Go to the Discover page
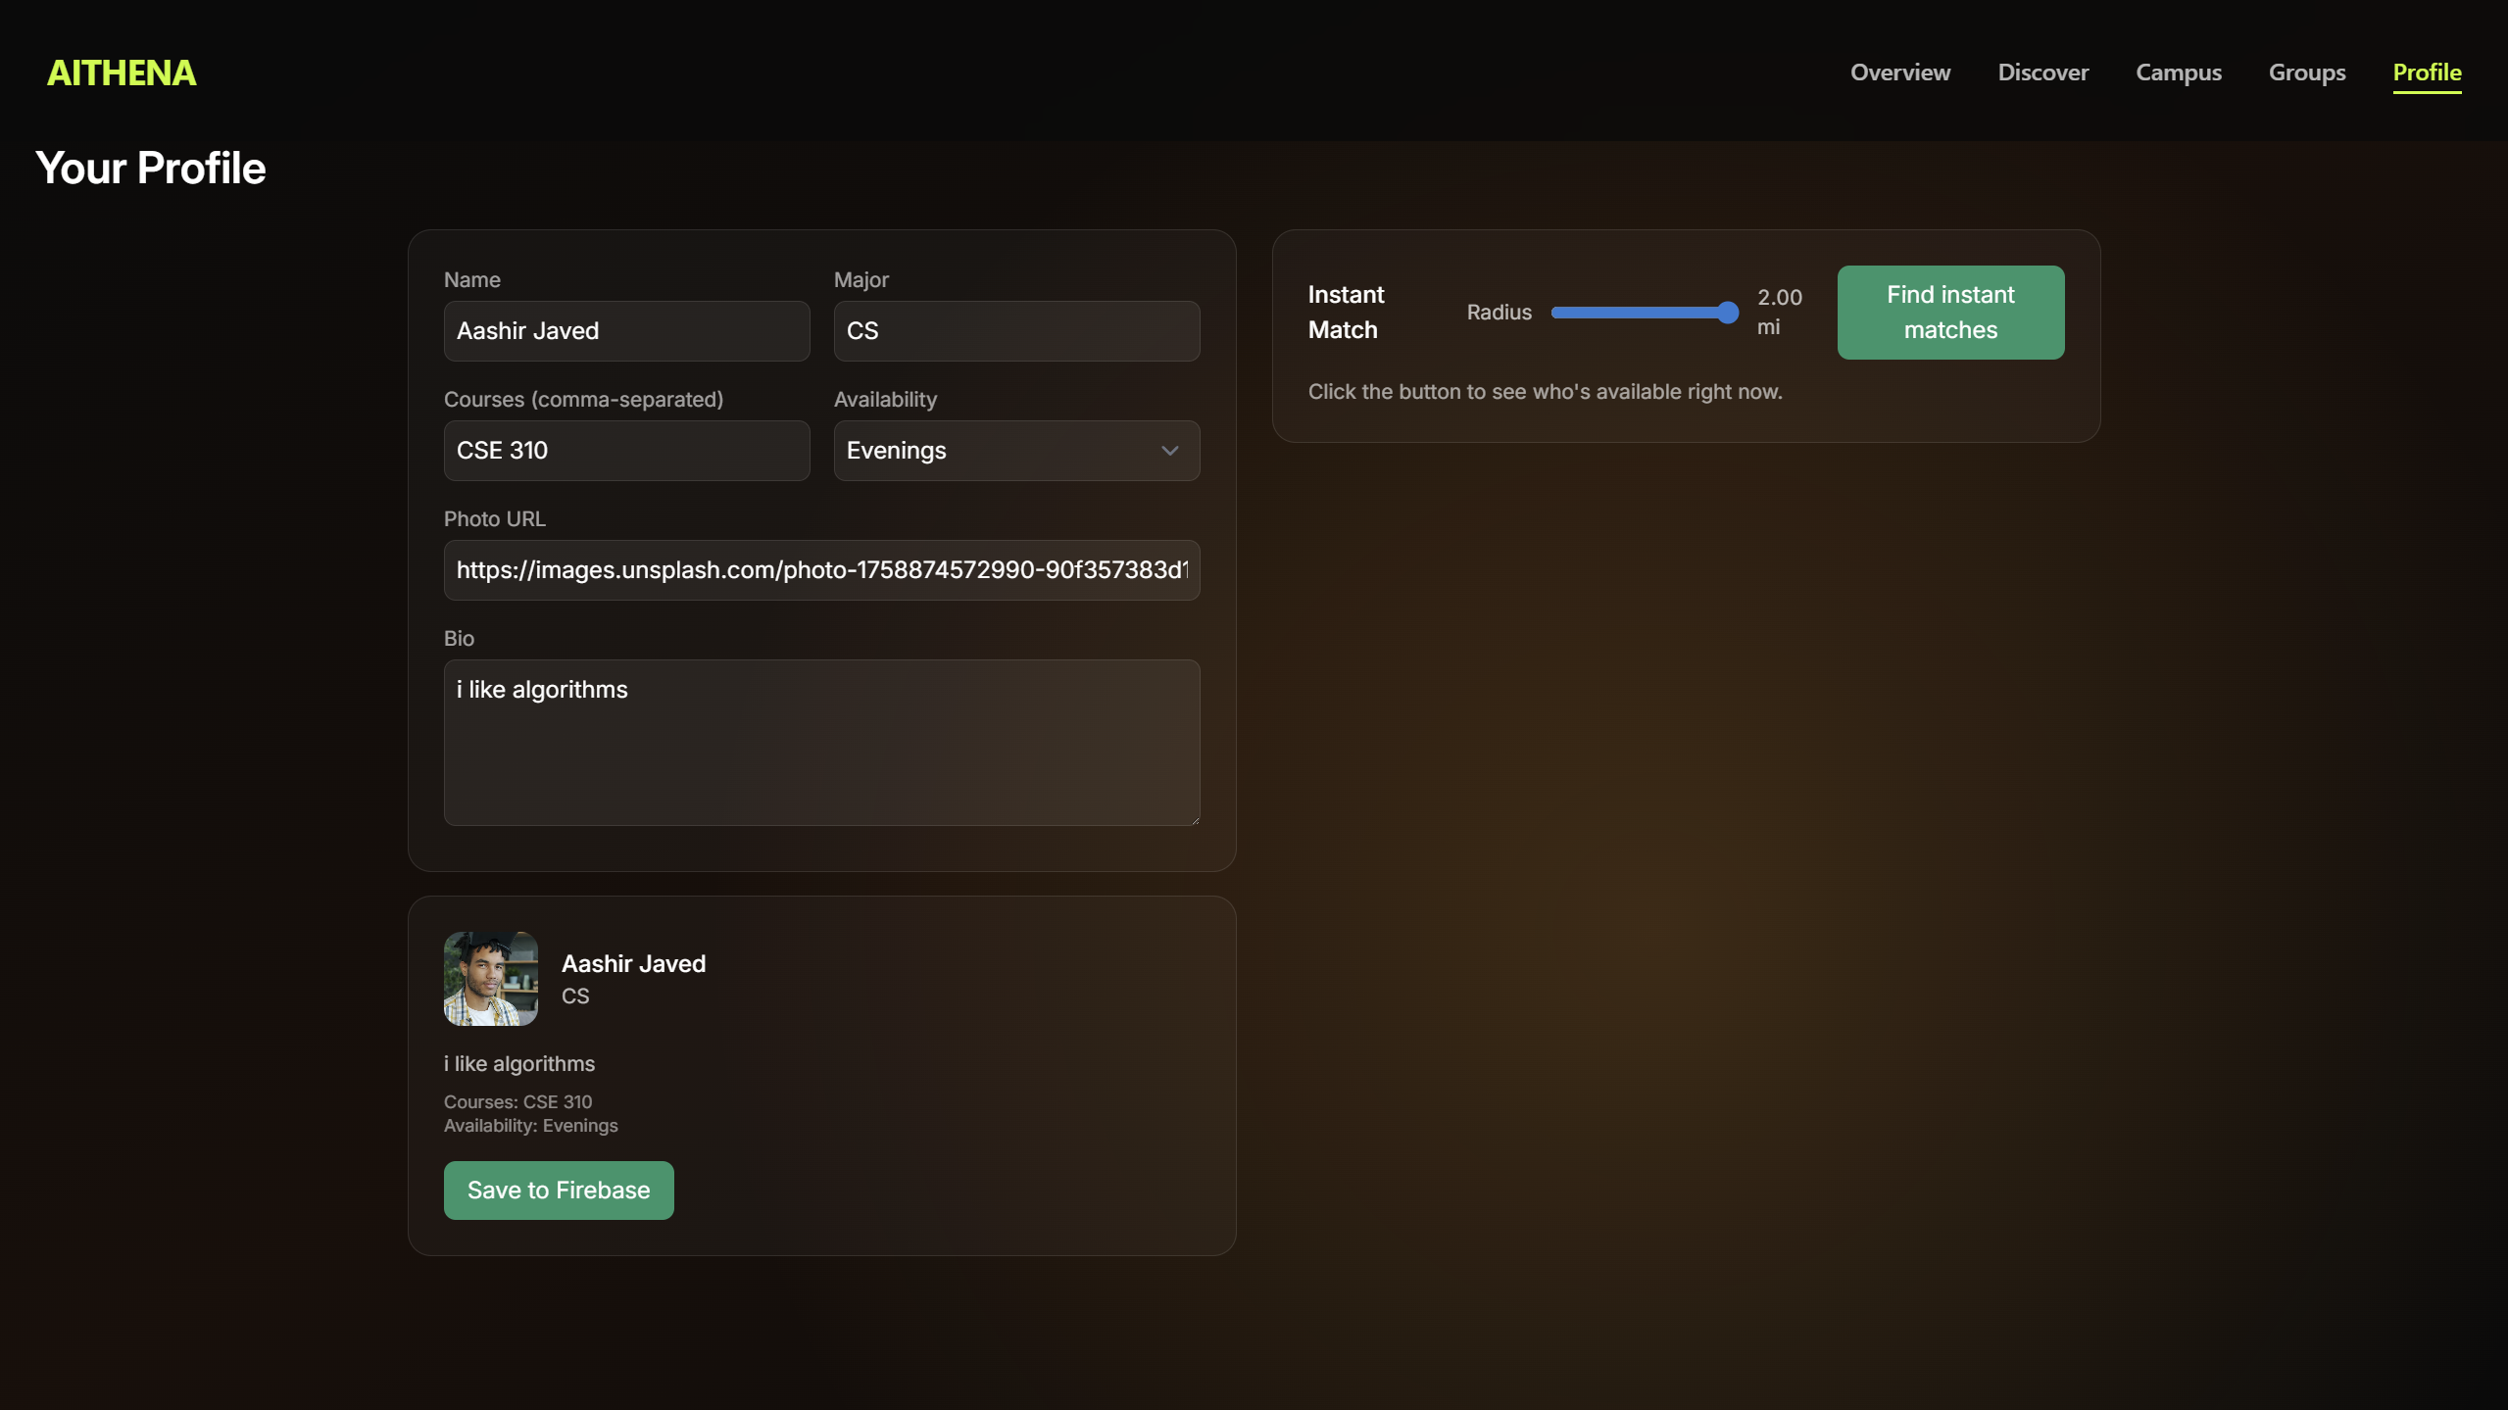The height and width of the screenshot is (1410, 2508). tap(2042, 73)
